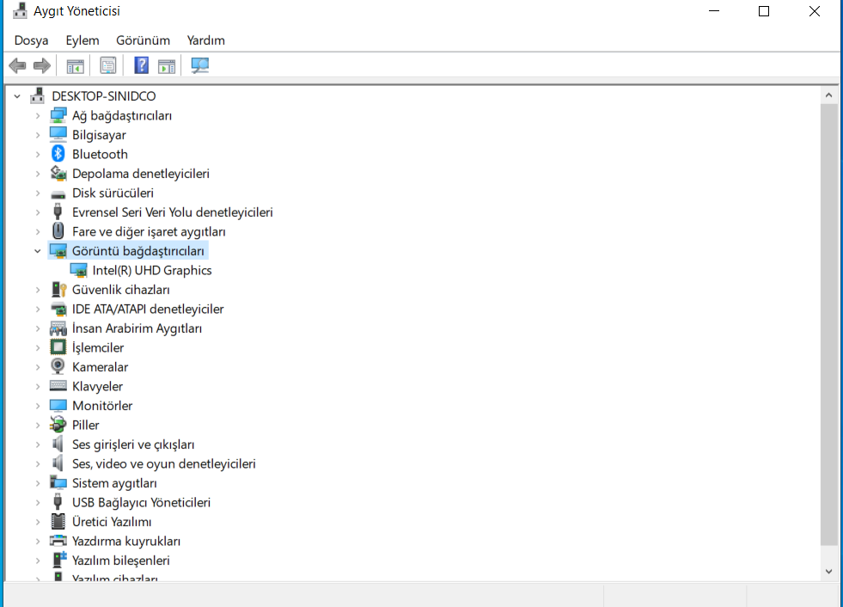
Task: Expand Sistem aygıtları category arrow
Action: (38, 483)
